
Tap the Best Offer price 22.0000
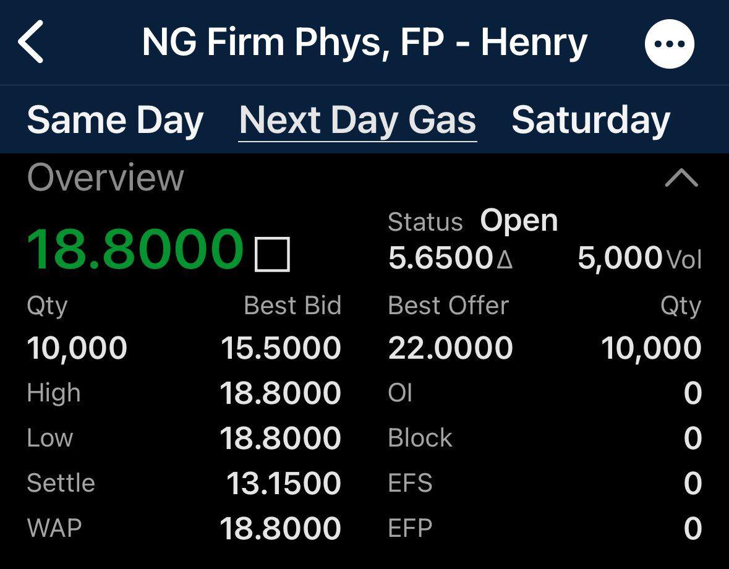point(450,348)
